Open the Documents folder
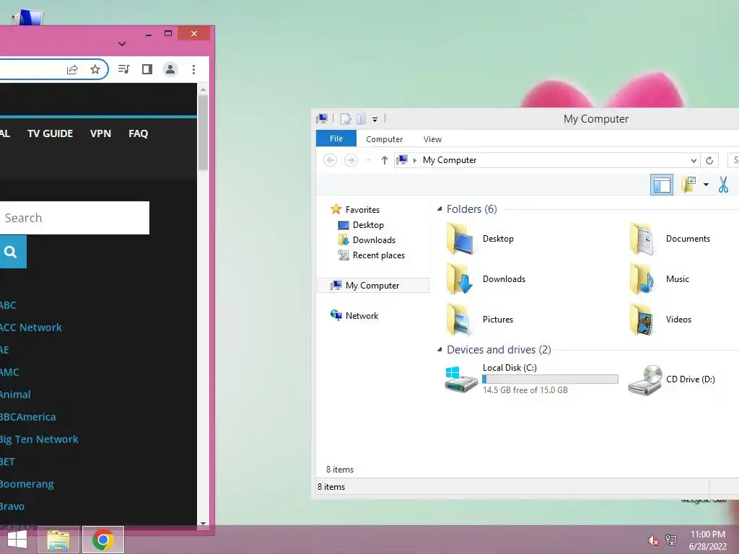The width and height of the screenshot is (739, 554). pos(670,239)
